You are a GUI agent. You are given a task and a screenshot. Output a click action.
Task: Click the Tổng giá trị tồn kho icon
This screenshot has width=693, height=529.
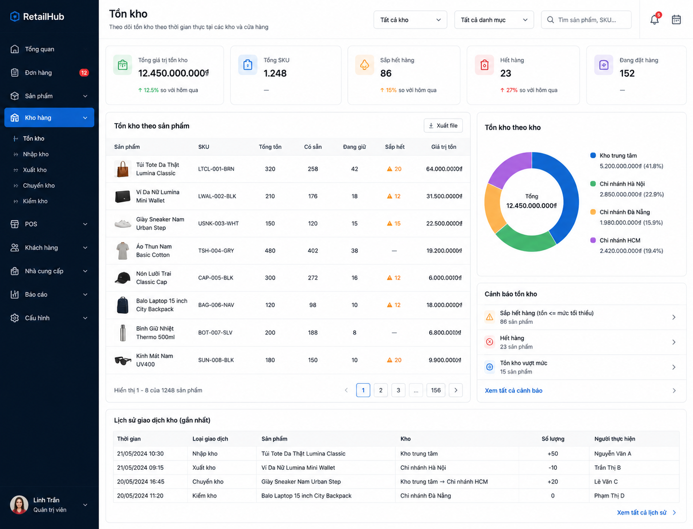(x=123, y=65)
